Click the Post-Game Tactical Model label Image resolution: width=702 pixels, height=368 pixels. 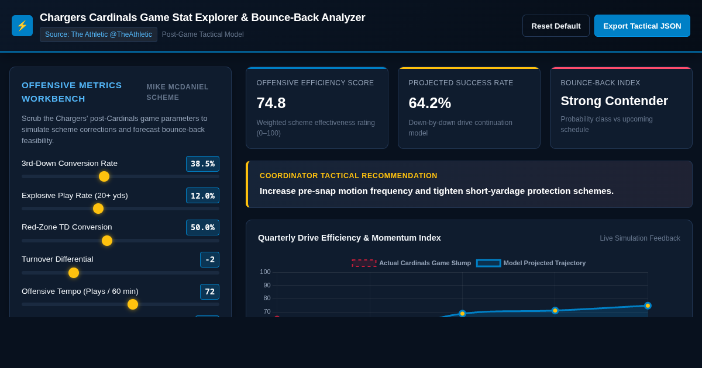[x=203, y=34]
